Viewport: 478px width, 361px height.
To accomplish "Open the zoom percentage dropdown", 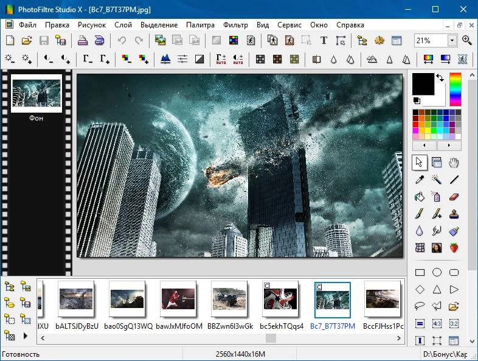I will [x=452, y=40].
